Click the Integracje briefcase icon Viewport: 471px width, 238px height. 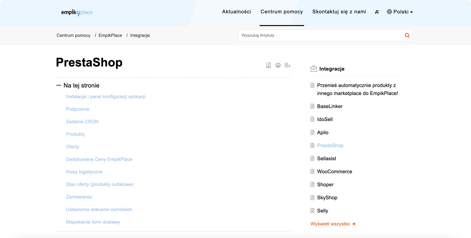click(313, 69)
